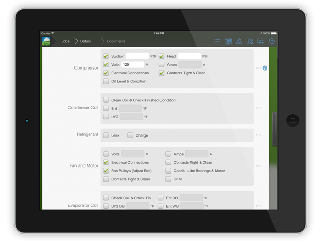The width and height of the screenshot is (321, 241).
Task: Tap the Wi-Fi icon in status bar
Action: click(53, 33)
